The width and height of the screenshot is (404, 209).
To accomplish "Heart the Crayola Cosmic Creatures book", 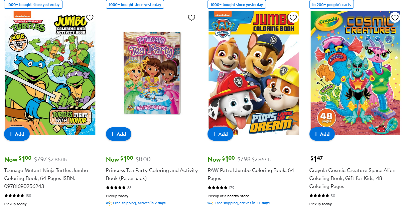I will tap(395, 18).
